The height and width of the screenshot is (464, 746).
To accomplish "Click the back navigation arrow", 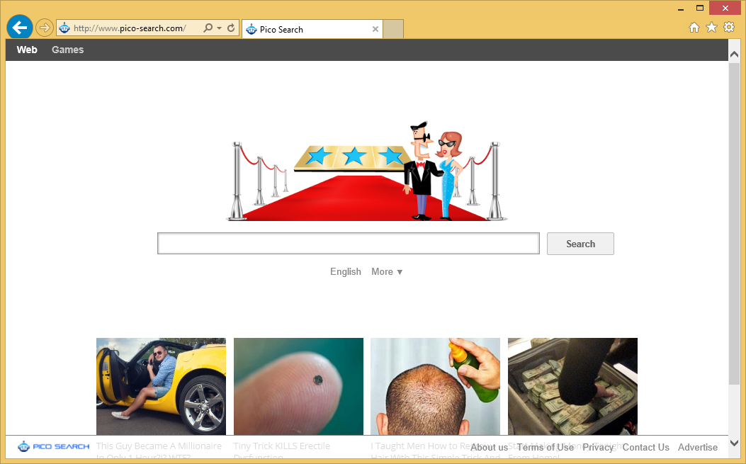I will (19, 27).
